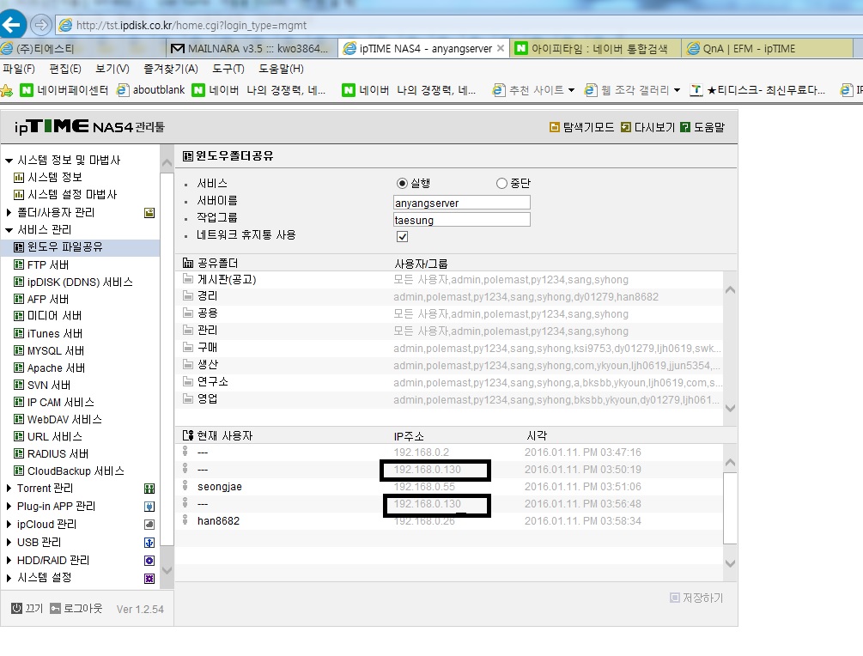Click the browser forward arrow button
Viewport: 863px width, 656px height.
pyautogui.click(x=40, y=25)
